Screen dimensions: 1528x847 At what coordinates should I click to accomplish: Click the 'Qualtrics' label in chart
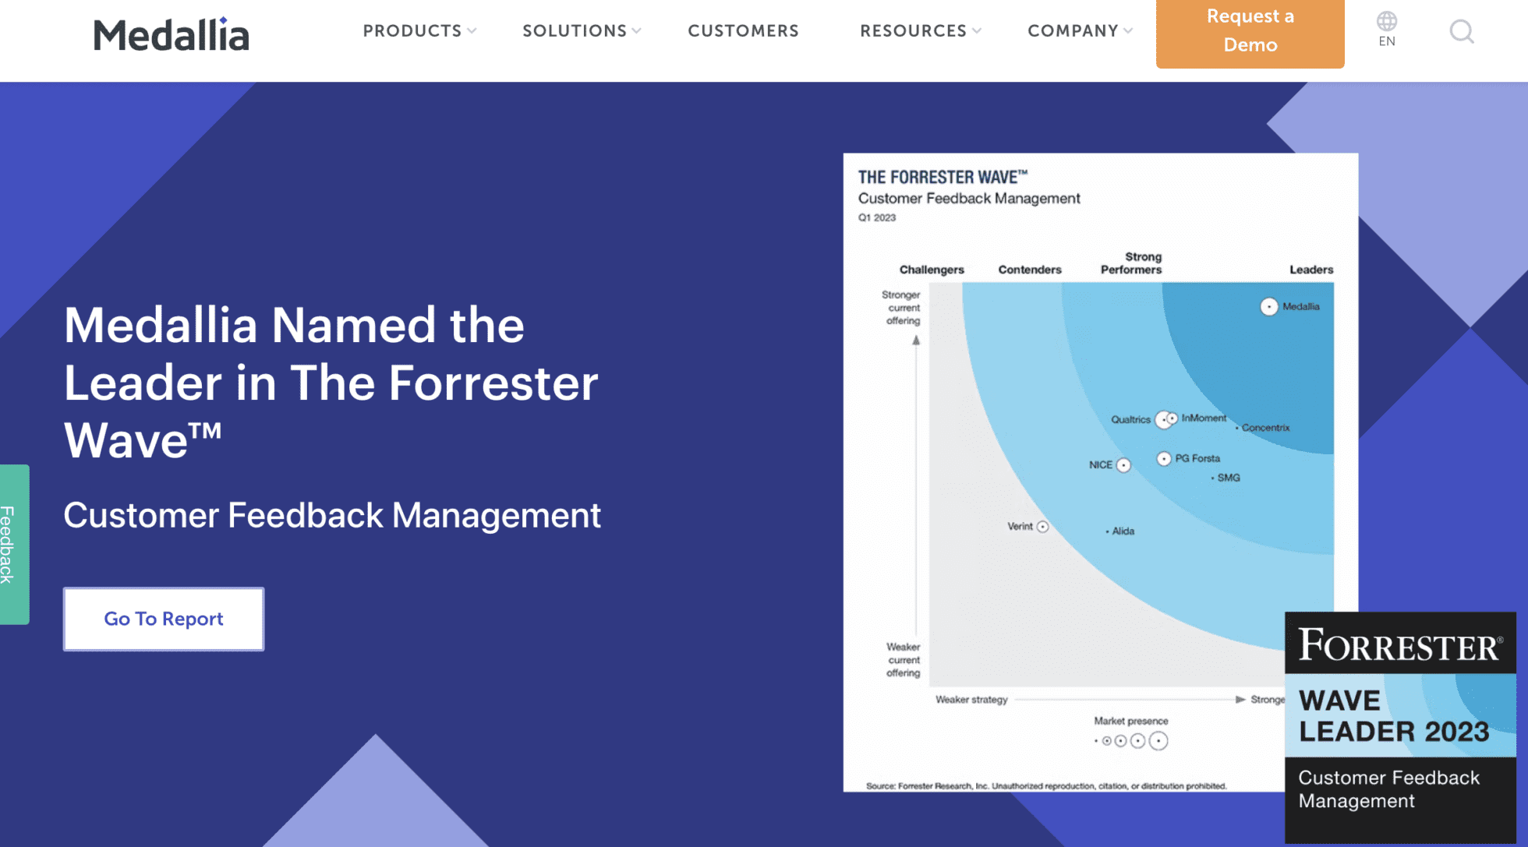(x=1130, y=419)
